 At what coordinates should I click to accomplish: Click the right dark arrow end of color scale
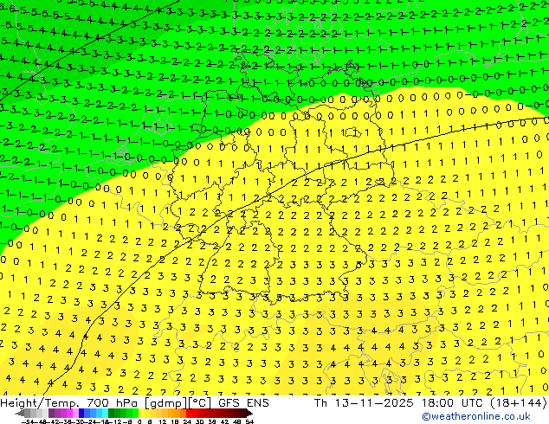[x=249, y=413]
